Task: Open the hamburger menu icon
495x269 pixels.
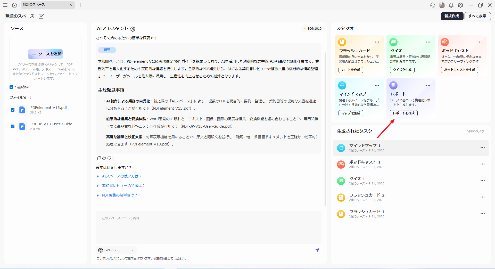Action: pos(5,5)
